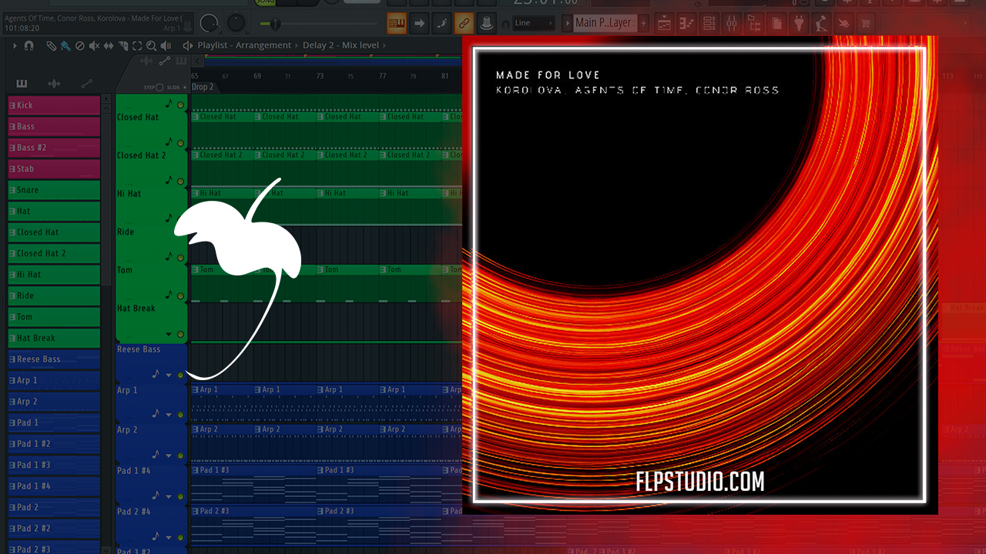
Task: Open the Plugin picker plug icon
Action: (801, 24)
